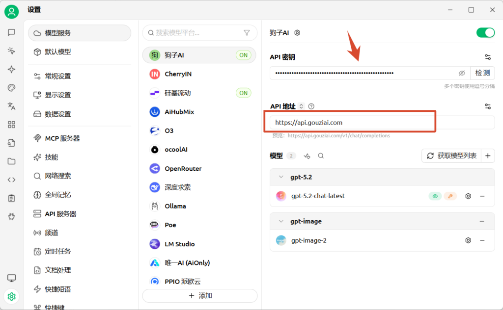Open 常规设置 settings section
This screenshot has height=310, width=503.
(80, 76)
